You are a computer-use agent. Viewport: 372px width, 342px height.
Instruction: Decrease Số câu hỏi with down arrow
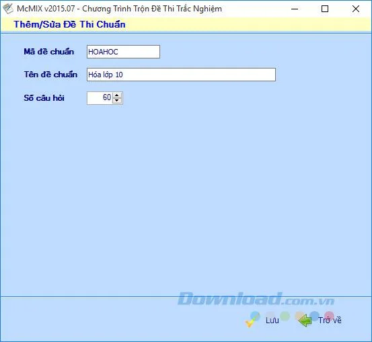click(117, 100)
